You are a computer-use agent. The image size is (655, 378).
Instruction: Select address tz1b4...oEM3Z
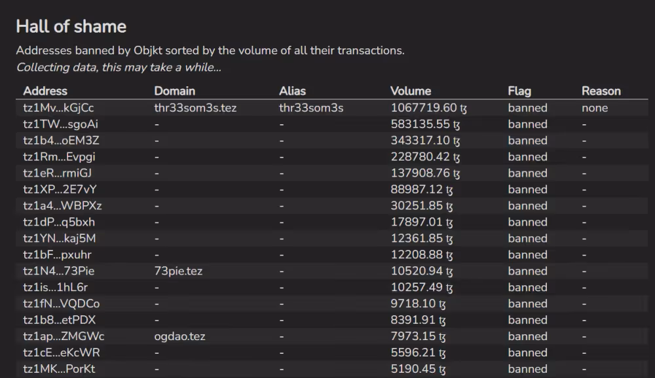click(x=61, y=141)
